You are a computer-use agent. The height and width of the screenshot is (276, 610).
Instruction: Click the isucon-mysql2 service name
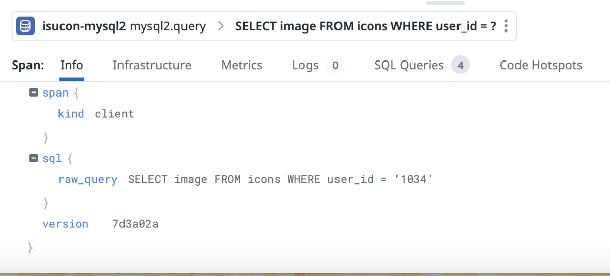click(x=84, y=26)
